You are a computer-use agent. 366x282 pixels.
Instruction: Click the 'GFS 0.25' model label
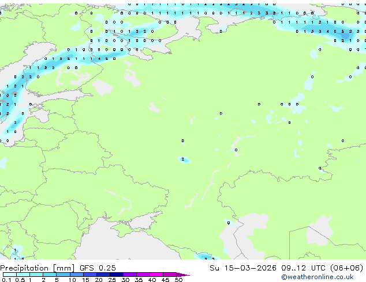point(98,268)
